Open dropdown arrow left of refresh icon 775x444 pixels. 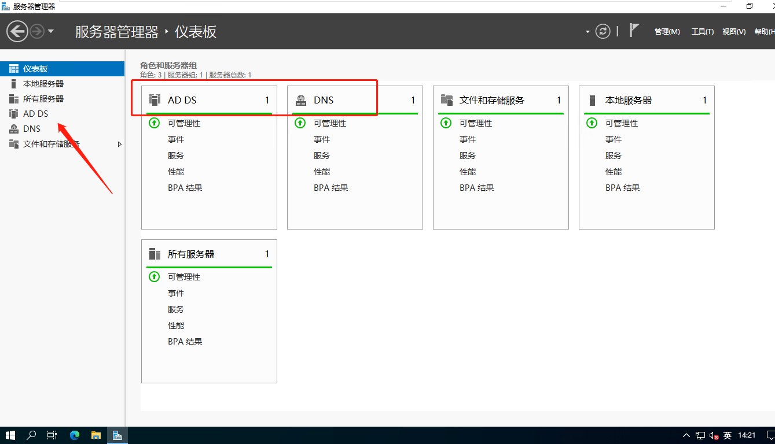tap(587, 32)
